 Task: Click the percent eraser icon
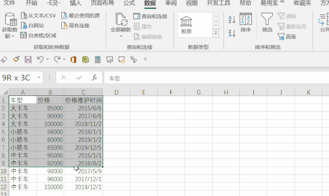tap(134, 60)
